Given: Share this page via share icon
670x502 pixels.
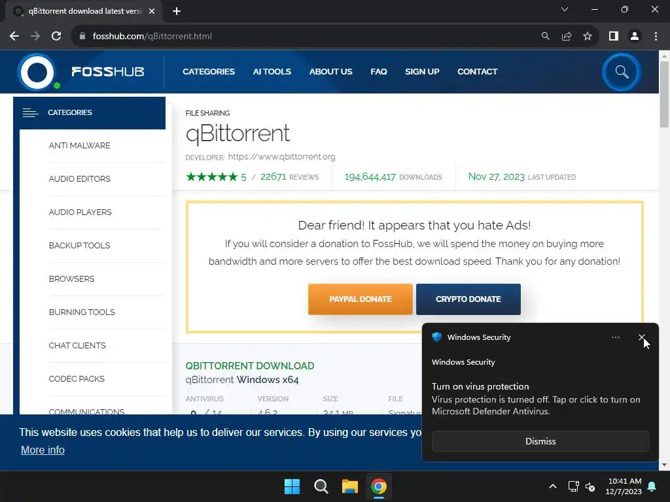Looking at the screenshot, I should pyautogui.click(x=567, y=37).
